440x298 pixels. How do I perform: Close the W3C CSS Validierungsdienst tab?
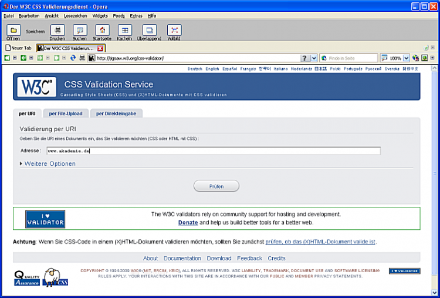coord(100,48)
